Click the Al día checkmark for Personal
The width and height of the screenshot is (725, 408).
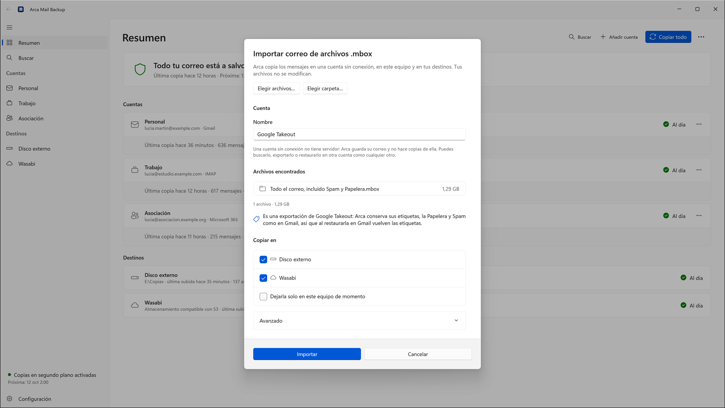tap(666, 124)
